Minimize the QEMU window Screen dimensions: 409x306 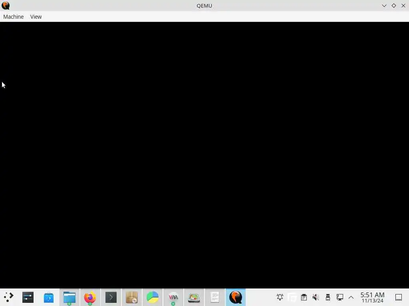[x=384, y=6]
